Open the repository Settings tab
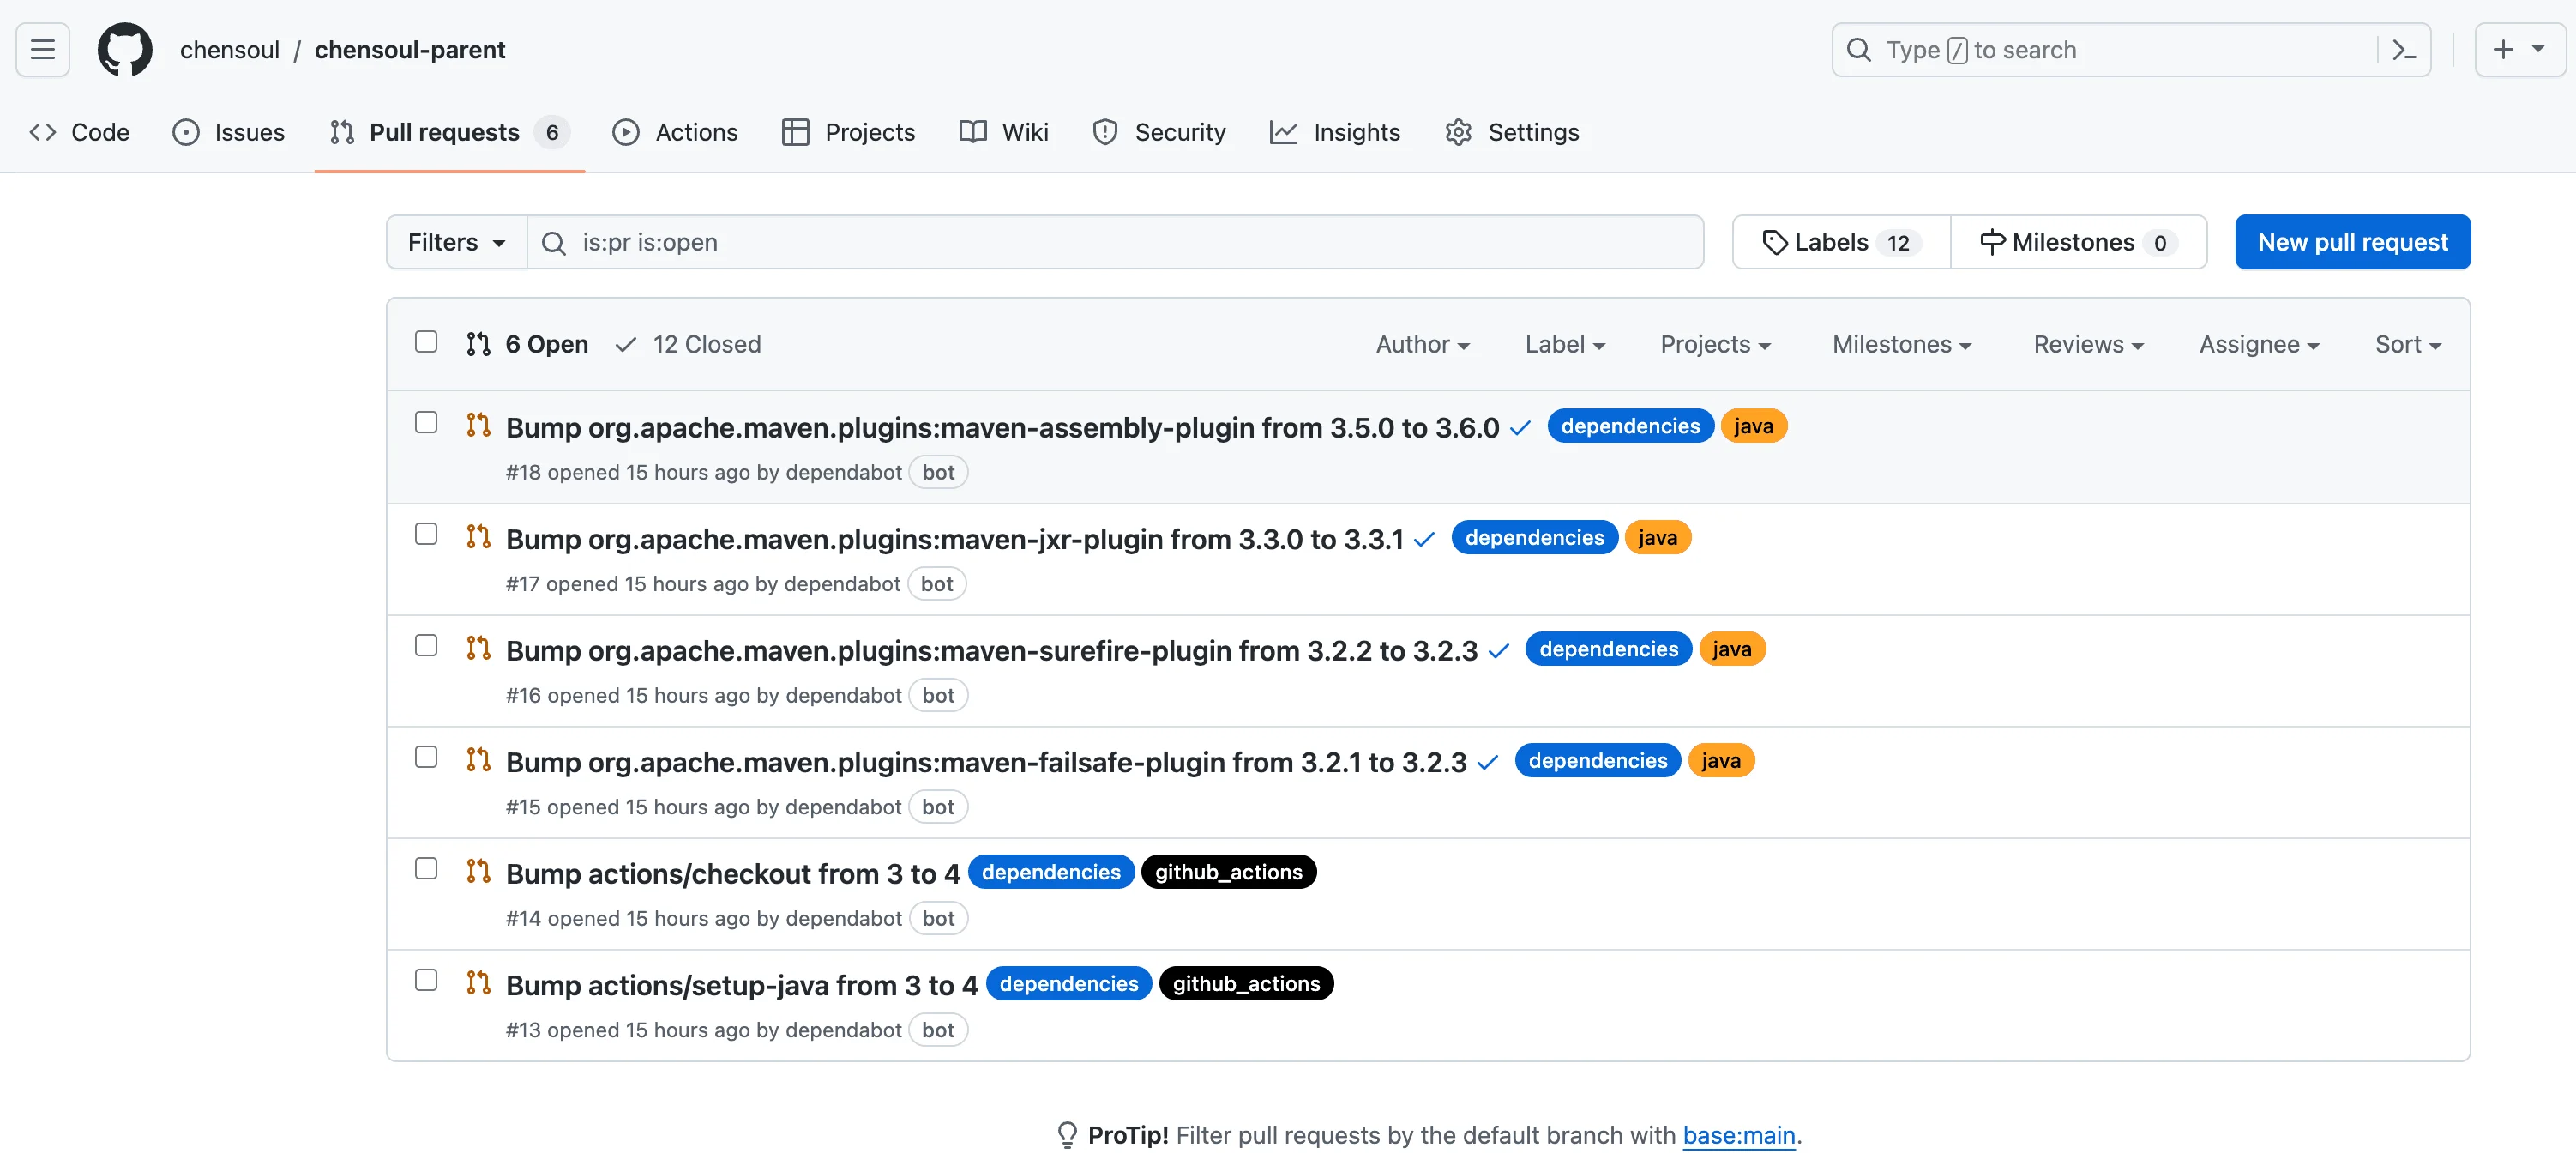 (1512, 132)
